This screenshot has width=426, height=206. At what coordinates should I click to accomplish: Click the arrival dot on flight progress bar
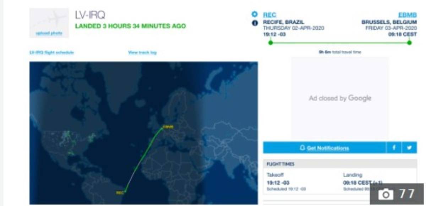(x=409, y=43)
